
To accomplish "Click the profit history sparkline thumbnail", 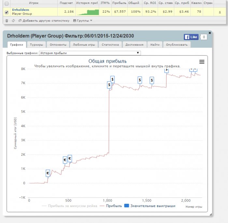I will [88, 12].
